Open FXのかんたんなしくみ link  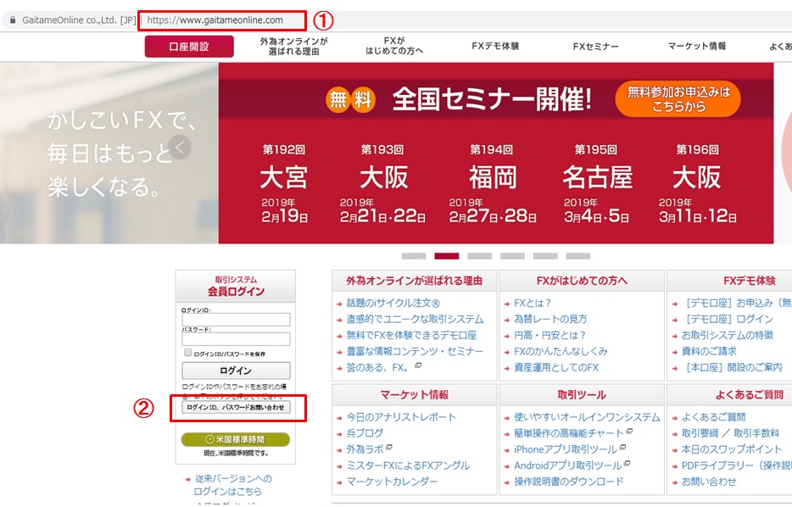tap(561, 352)
